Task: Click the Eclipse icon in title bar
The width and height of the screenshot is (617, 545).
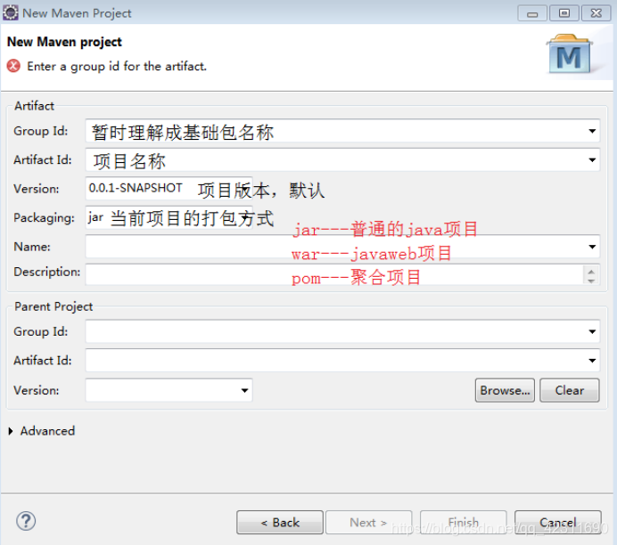Action: [x=10, y=12]
